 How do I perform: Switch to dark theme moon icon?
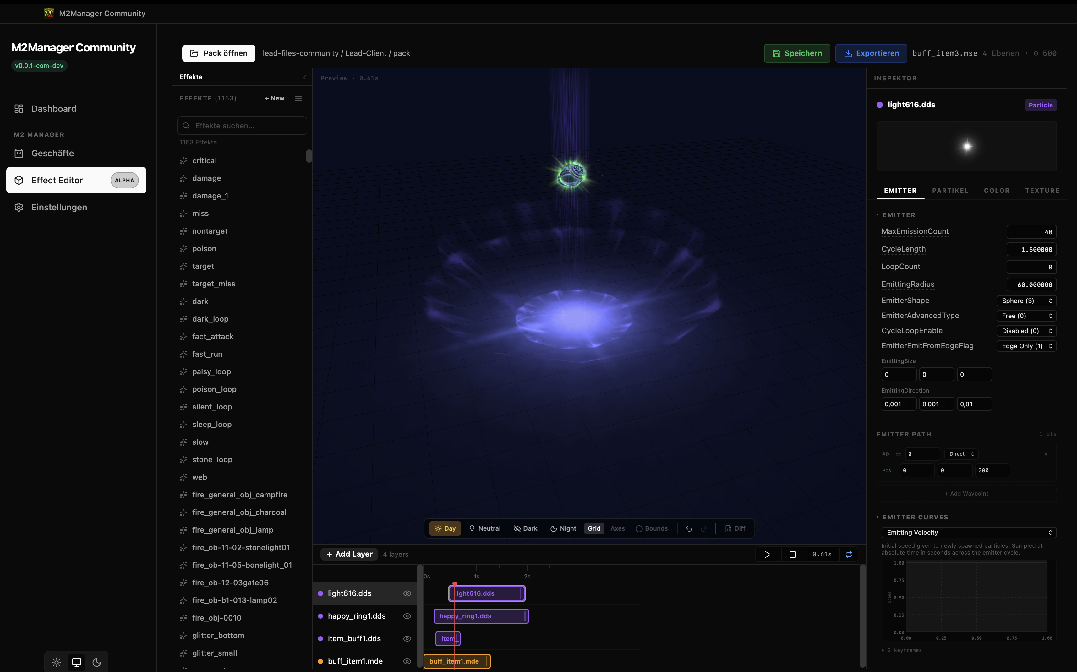96,662
